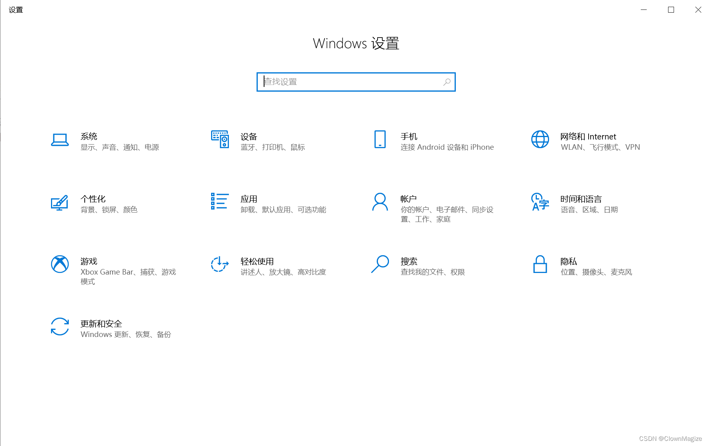Click the description 蓝牙、打印机、鼠标
708x446 pixels.
(273, 147)
